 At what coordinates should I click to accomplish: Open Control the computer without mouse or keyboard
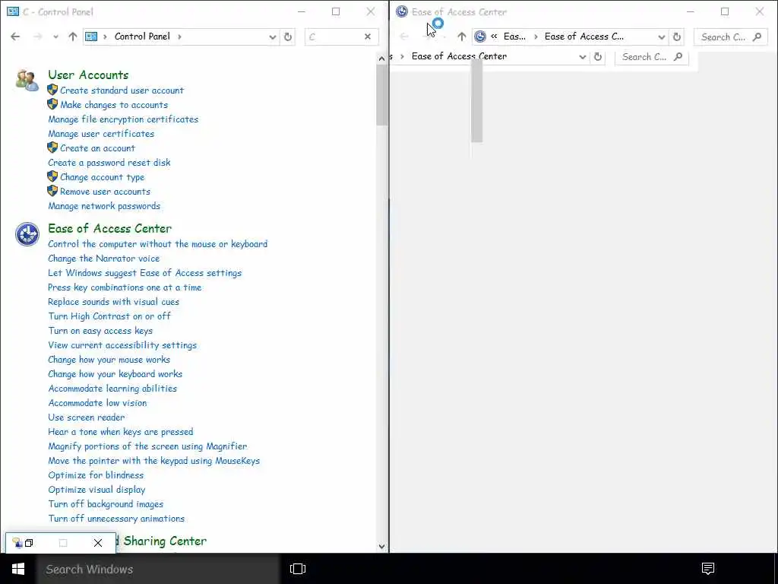click(x=158, y=244)
